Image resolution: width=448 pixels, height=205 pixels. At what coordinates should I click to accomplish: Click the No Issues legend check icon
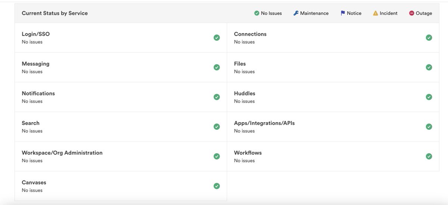[x=256, y=13]
